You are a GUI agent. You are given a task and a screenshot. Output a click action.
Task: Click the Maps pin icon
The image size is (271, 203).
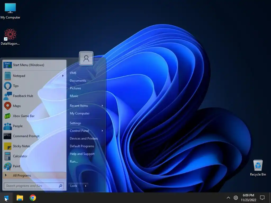[8, 106]
